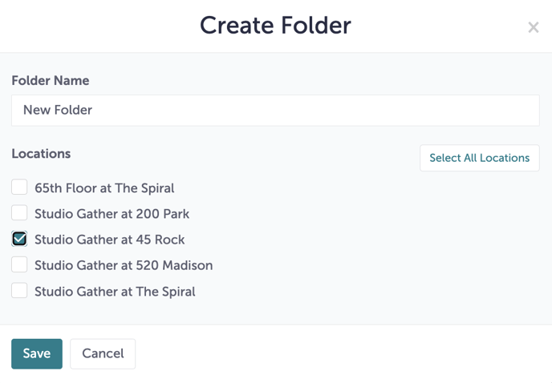Screen dimensions: 552x383
Task: Click the "Locations" section heading
Action: pyautogui.click(x=41, y=154)
